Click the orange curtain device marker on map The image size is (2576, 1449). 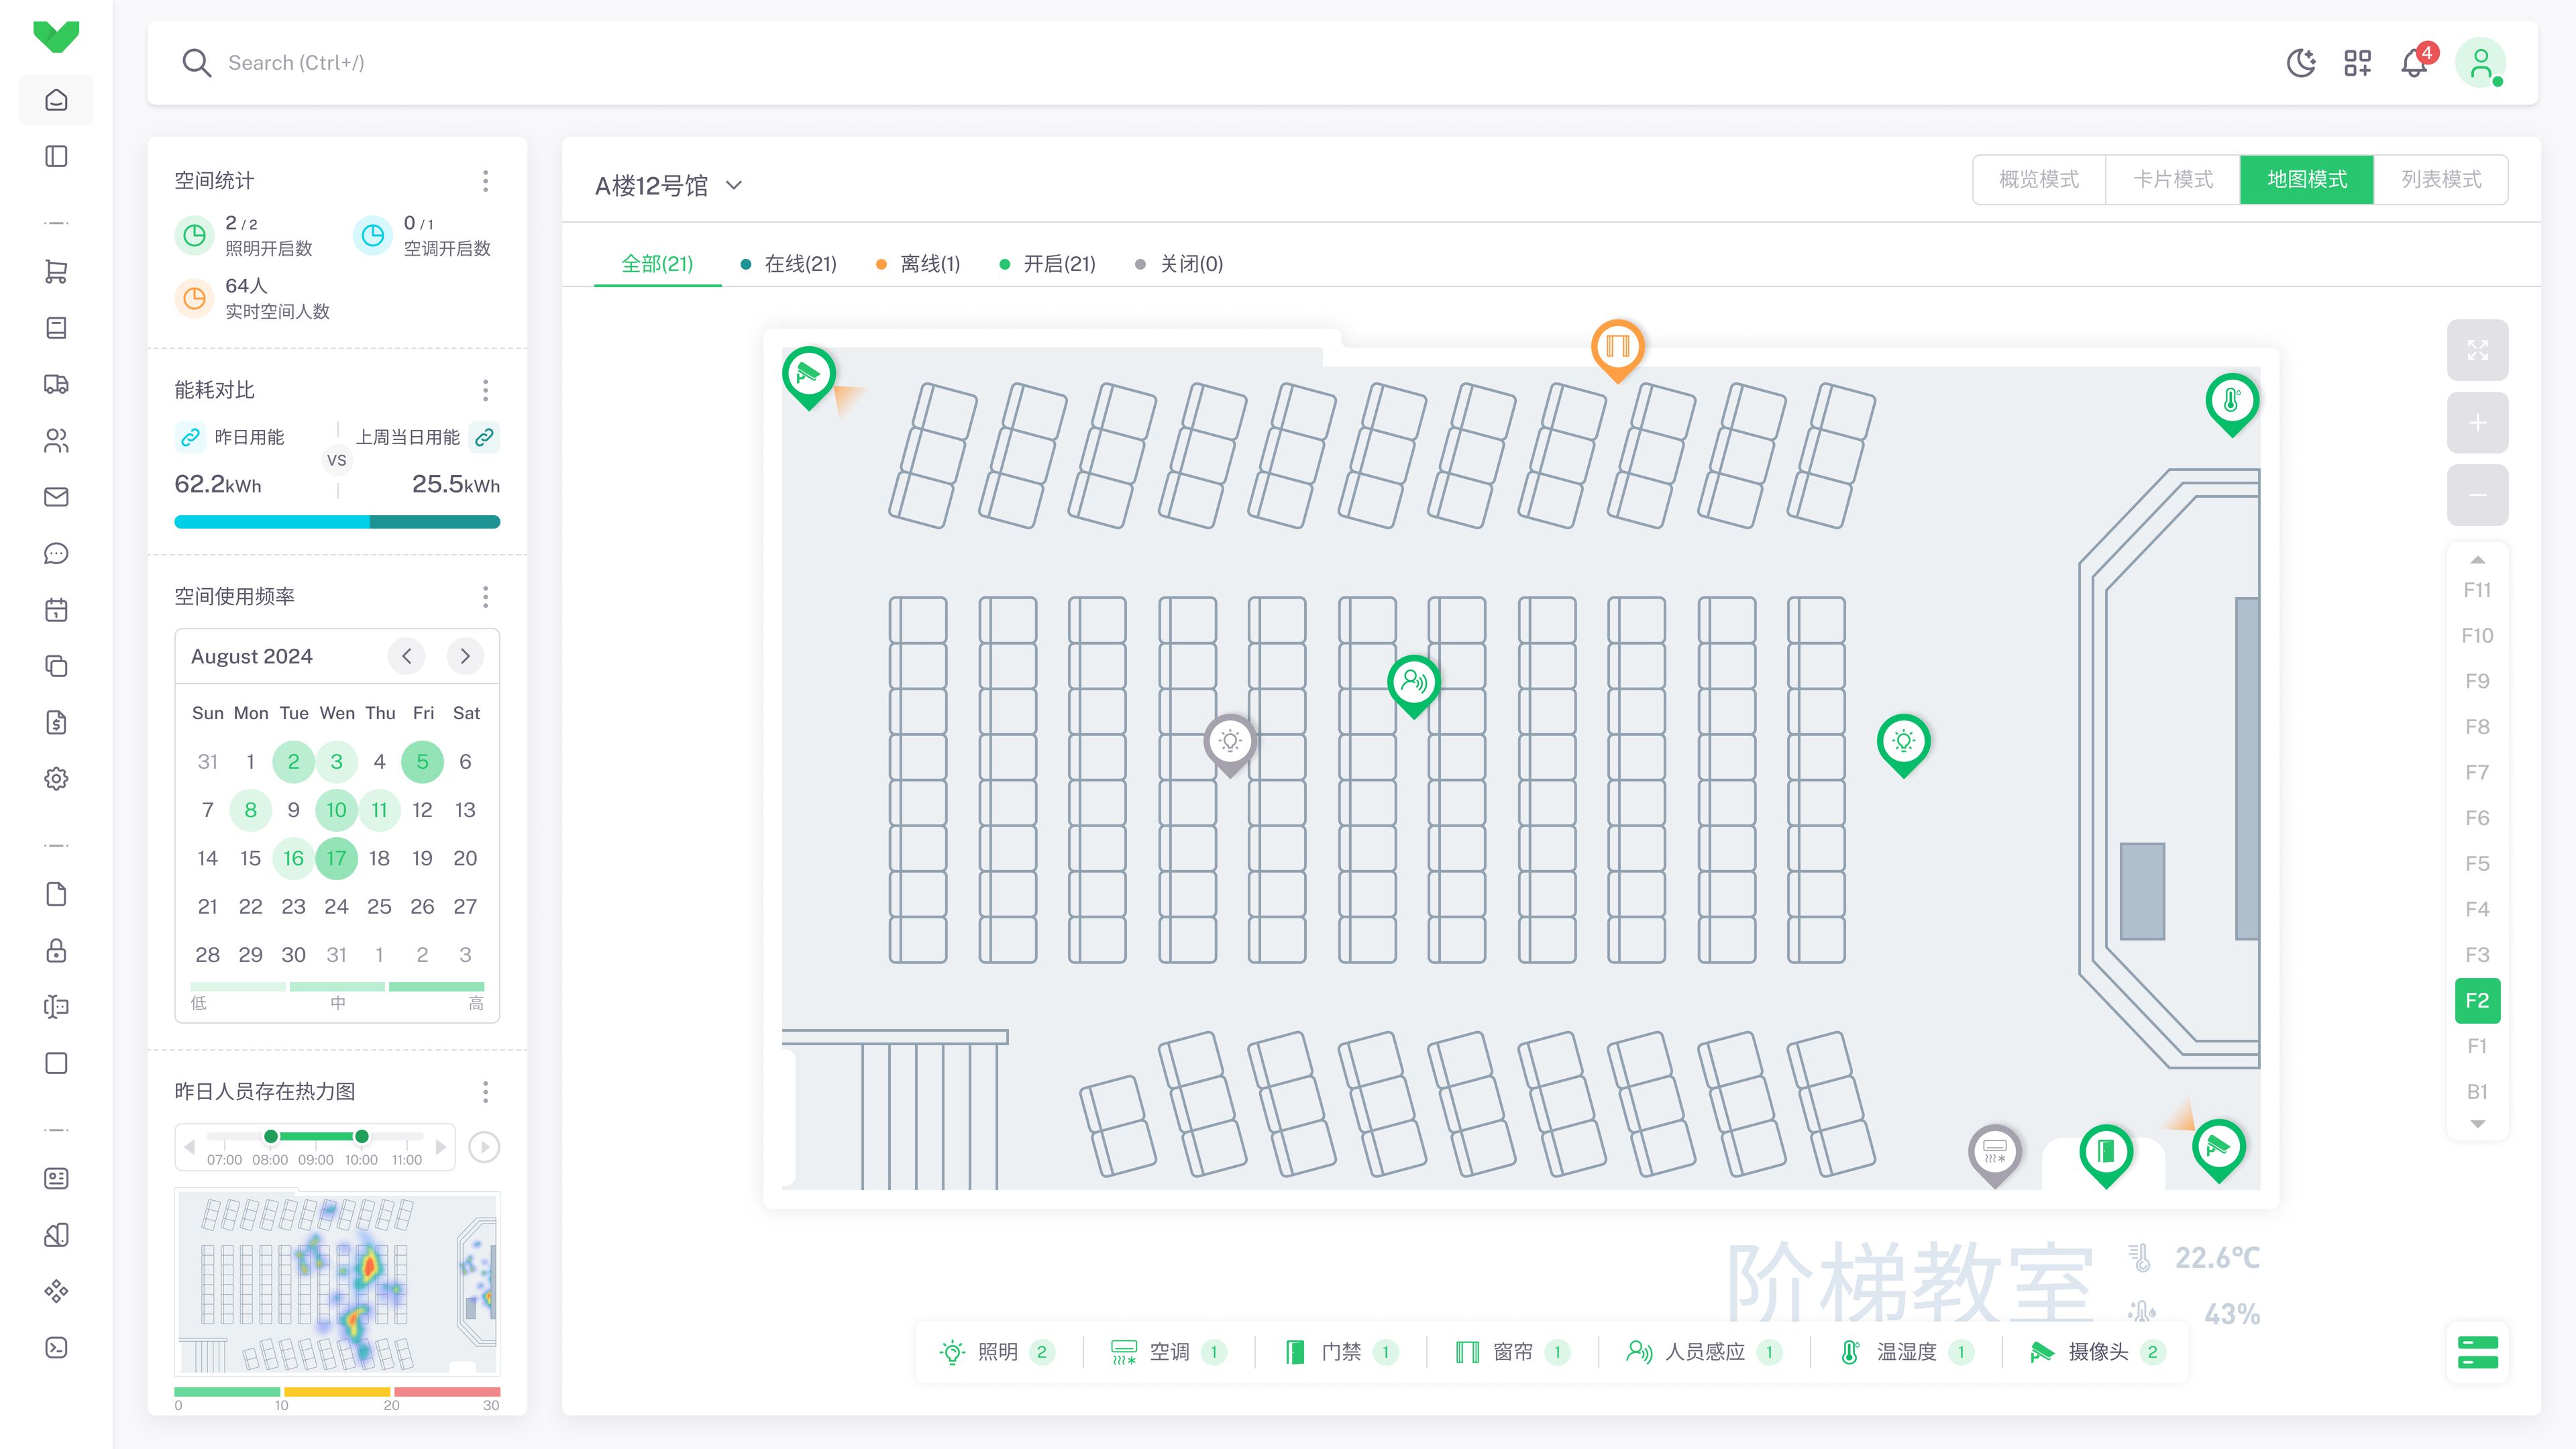point(1617,346)
